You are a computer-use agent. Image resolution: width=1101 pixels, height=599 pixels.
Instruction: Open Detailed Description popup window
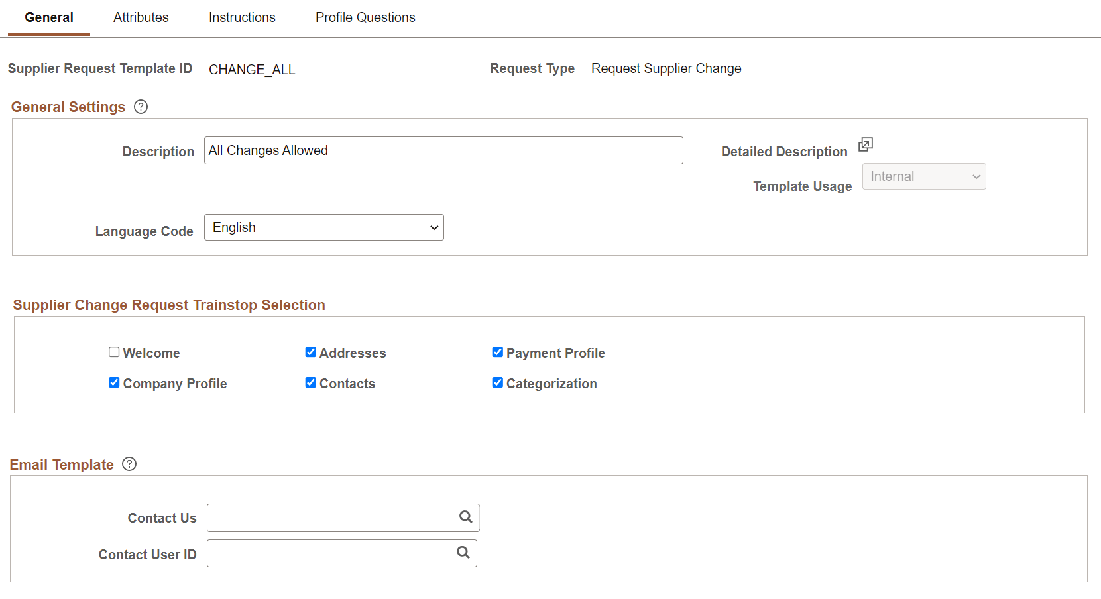point(866,144)
